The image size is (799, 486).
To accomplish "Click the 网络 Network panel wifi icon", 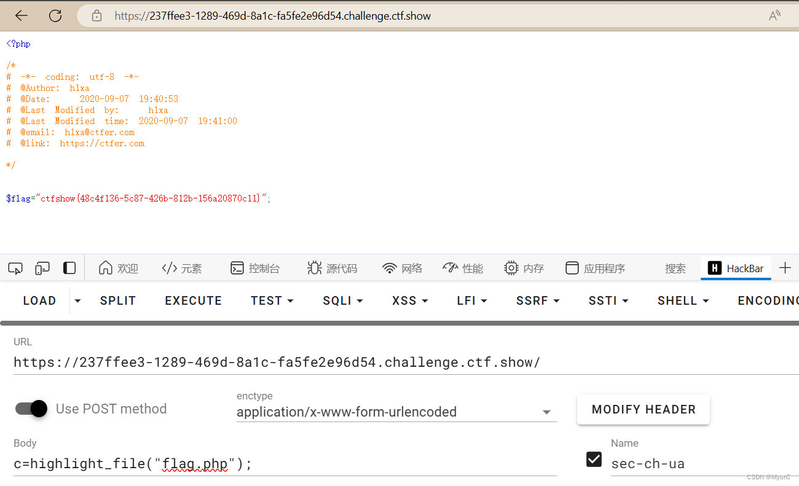I will click(x=390, y=268).
